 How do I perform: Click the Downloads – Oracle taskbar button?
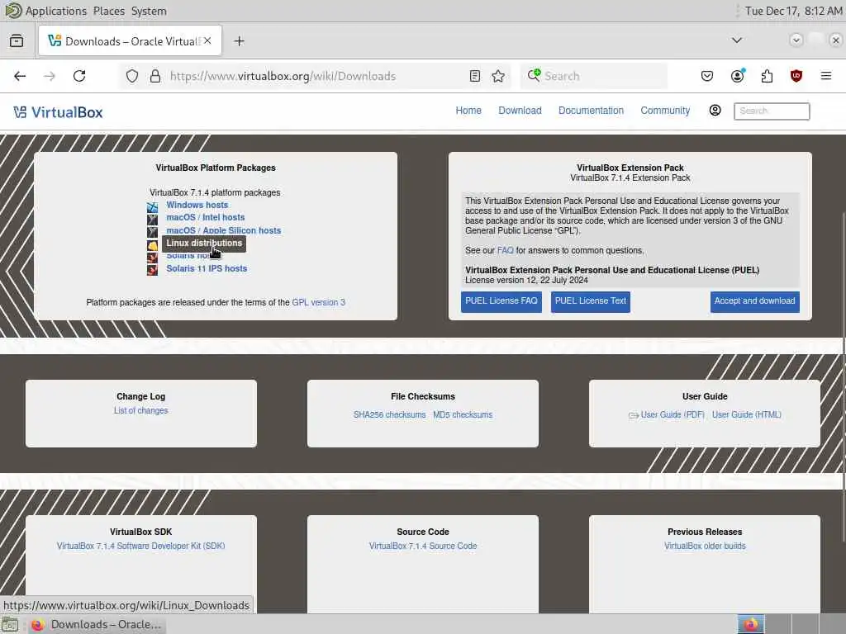click(x=96, y=625)
